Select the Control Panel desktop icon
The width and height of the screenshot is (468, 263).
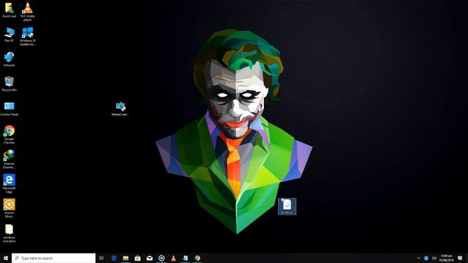(9, 109)
